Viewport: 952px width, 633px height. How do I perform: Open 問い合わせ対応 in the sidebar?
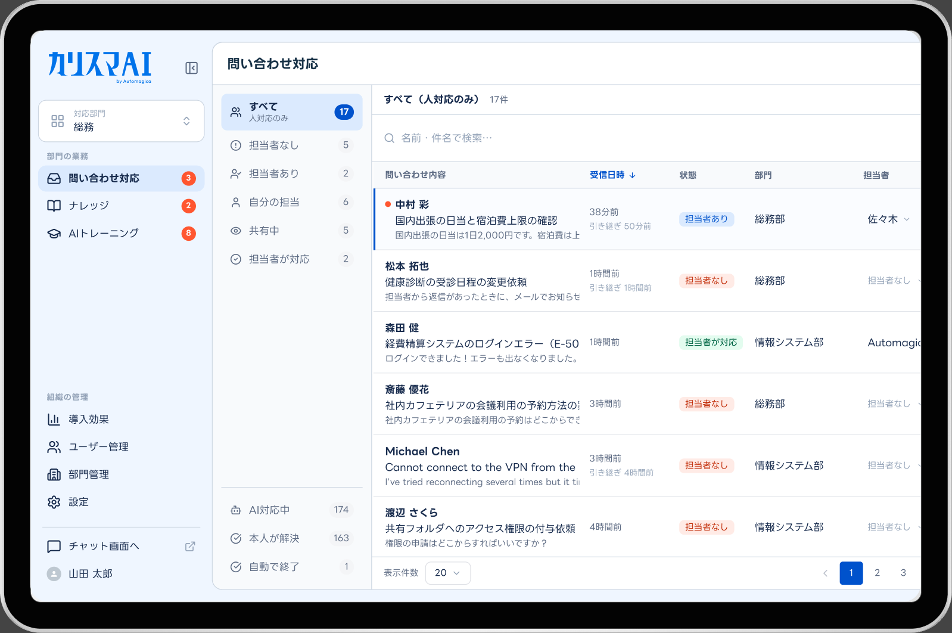pos(122,178)
